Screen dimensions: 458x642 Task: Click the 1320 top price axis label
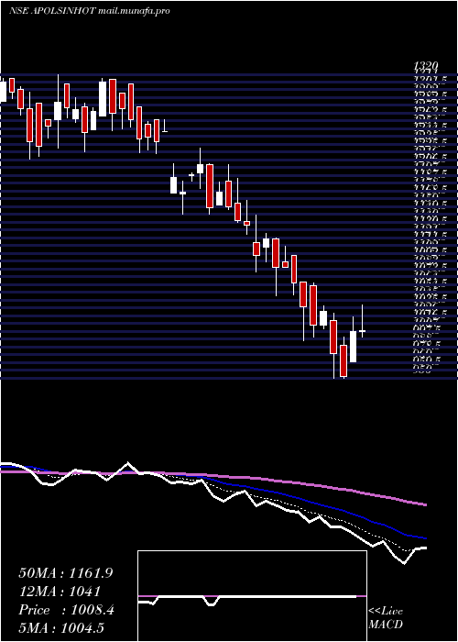(426, 66)
